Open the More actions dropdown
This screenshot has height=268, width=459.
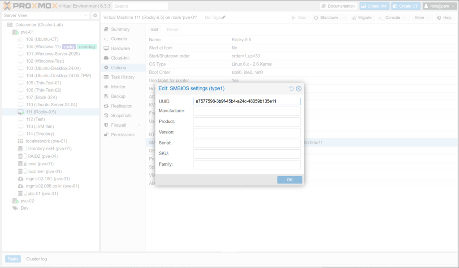(x=422, y=17)
